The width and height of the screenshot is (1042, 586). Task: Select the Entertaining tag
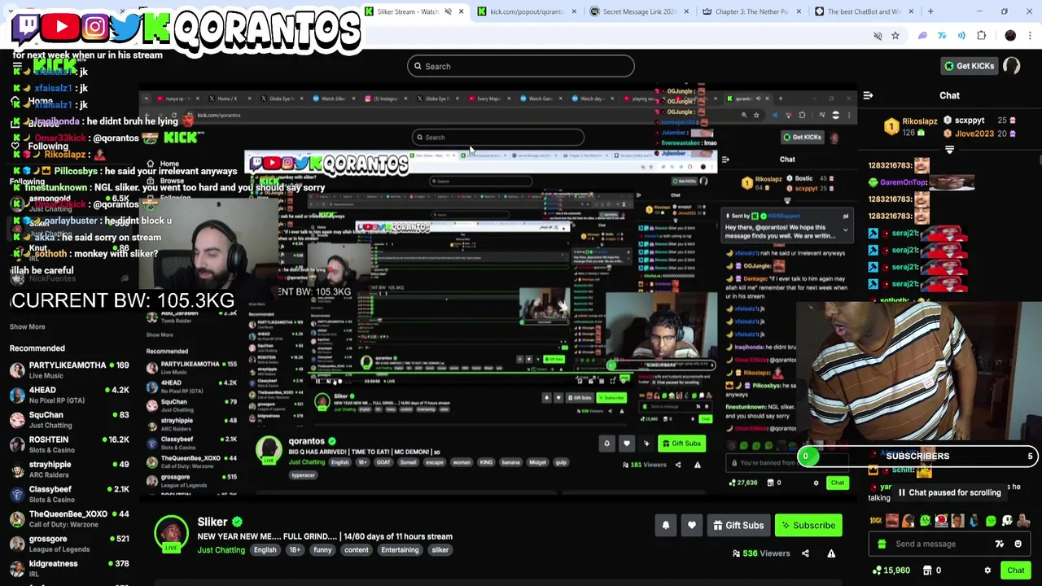click(x=400, y=550)
